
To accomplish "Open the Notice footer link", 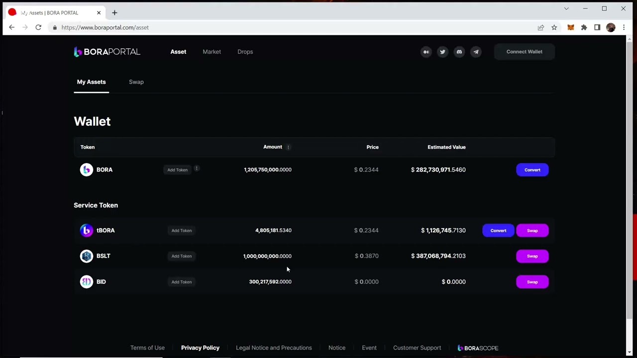I will [x=337, y=348].
